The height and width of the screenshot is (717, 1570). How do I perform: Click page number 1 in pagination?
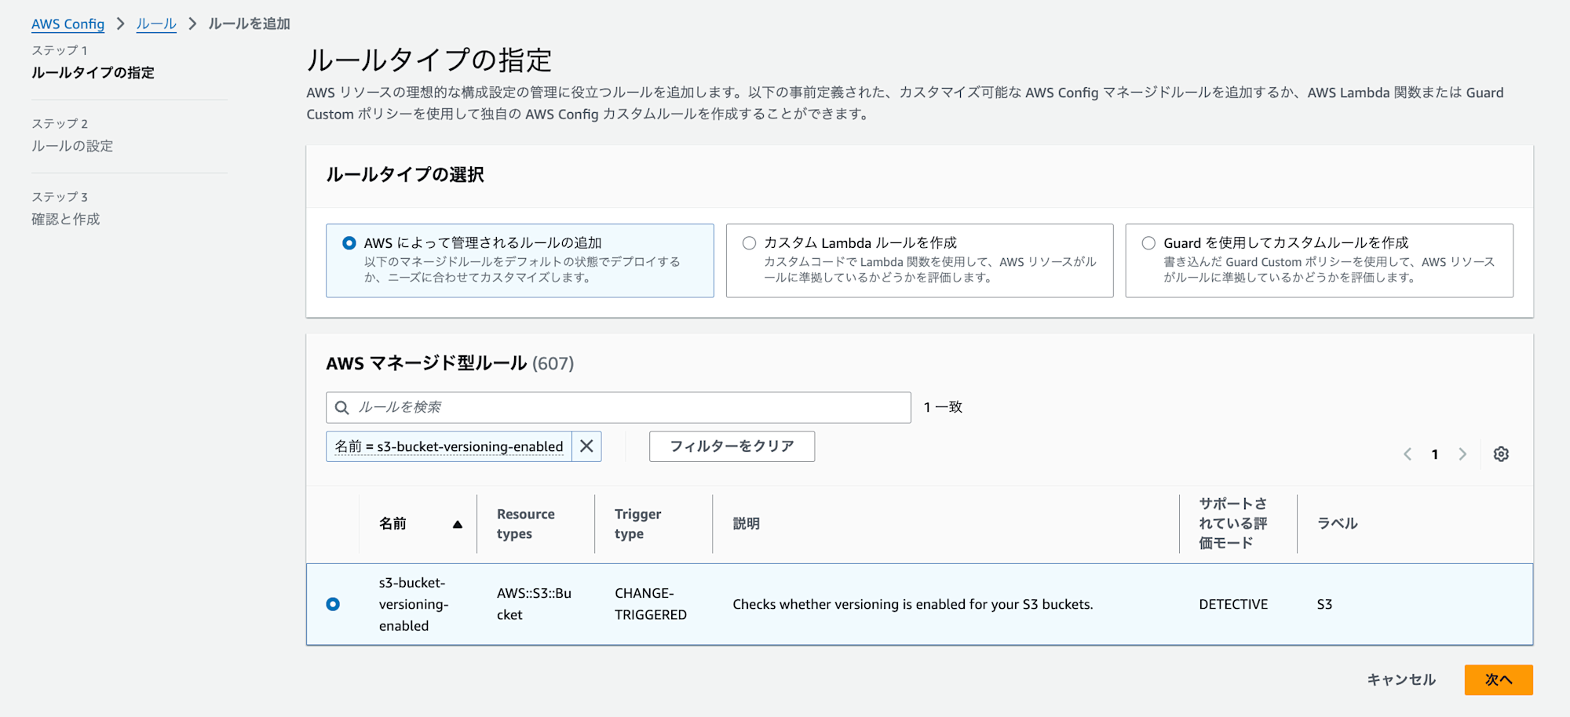coord(1435,454)
